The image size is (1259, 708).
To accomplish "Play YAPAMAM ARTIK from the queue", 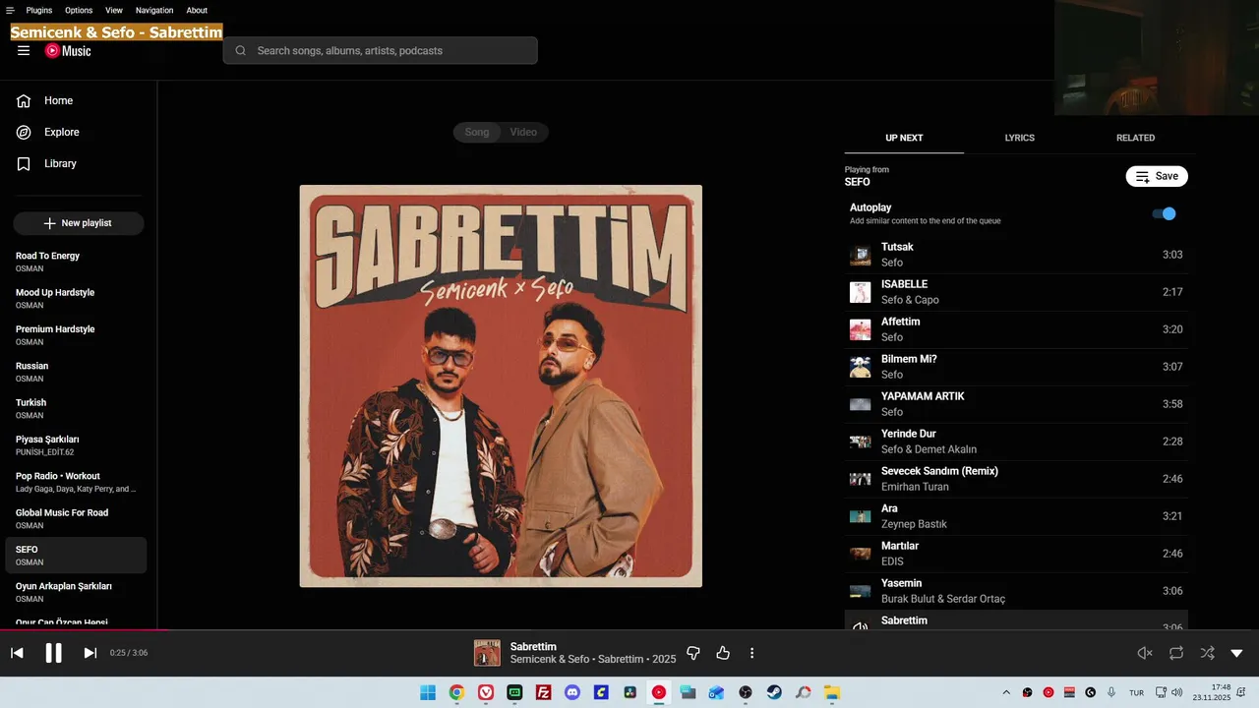I will (1016, 404).
